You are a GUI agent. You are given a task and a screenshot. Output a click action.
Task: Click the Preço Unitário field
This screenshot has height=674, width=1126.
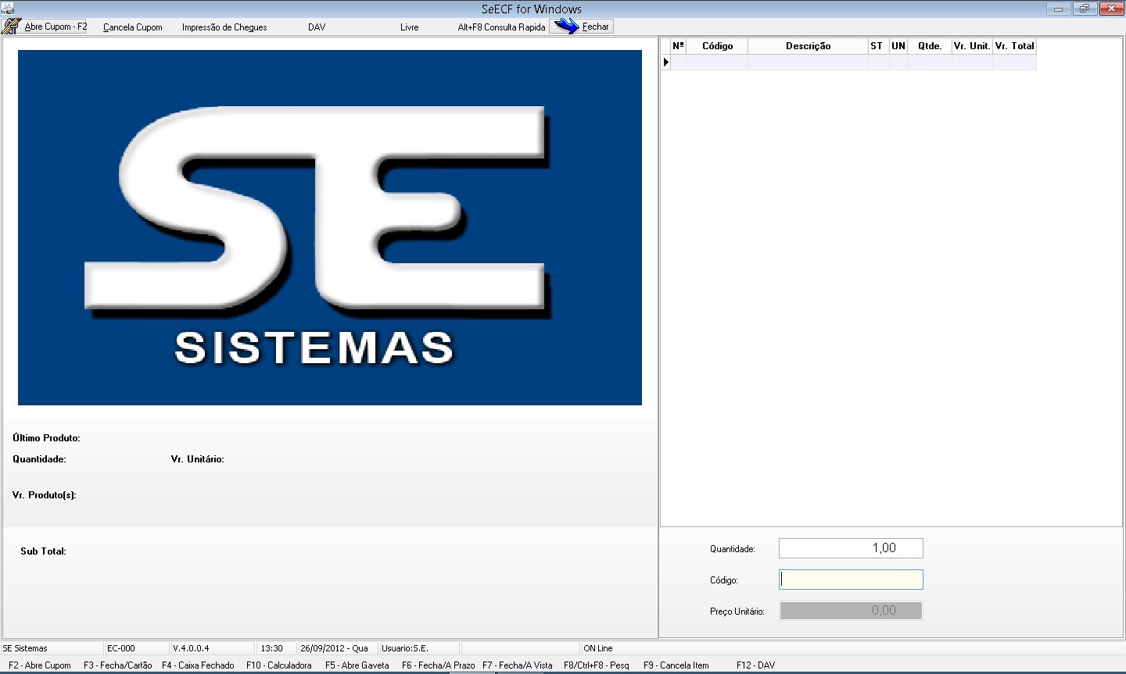(851, 611)
